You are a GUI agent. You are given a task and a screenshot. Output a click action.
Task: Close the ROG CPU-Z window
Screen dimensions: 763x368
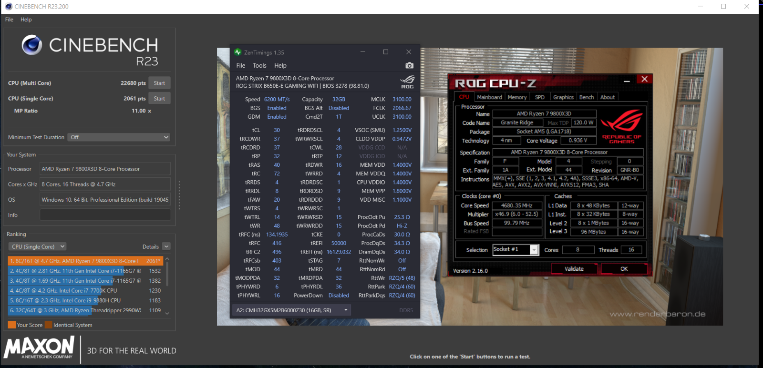pyautogui.click(x=644, y=79)
